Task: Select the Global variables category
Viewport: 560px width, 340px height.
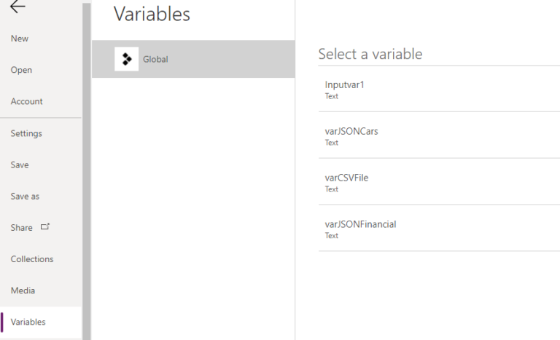Action: (193, 59)
